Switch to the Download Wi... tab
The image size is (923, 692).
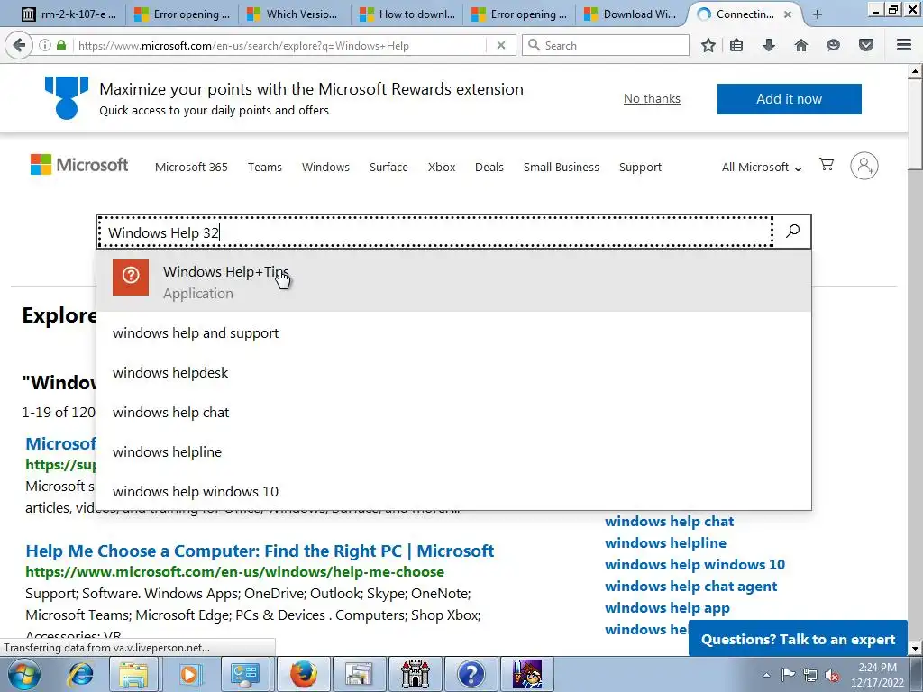point(630,14)
